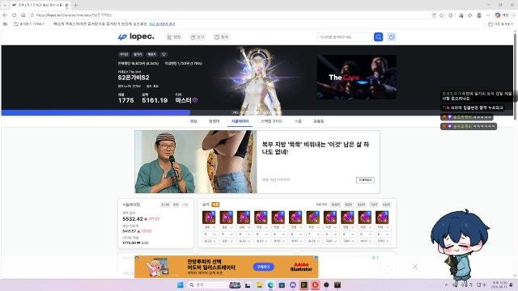This screenshot has height=291, width=518.
Task: Select the last gem icon in row
Action: coord(382,217)
